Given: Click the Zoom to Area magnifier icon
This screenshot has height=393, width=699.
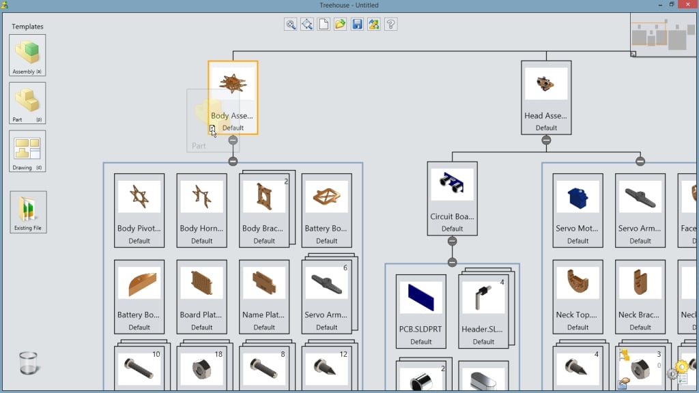Looking at the screenshot, I should click(x=307, y=24).
